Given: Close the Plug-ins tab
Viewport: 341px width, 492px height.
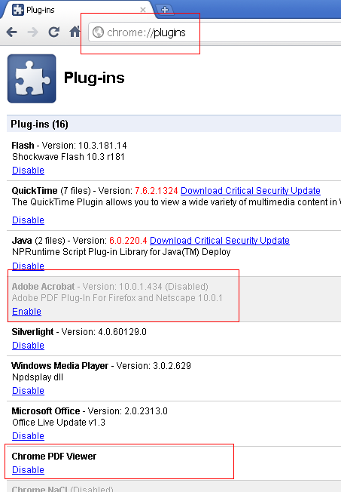Looking at the screenshot, I should coord(143,10).
